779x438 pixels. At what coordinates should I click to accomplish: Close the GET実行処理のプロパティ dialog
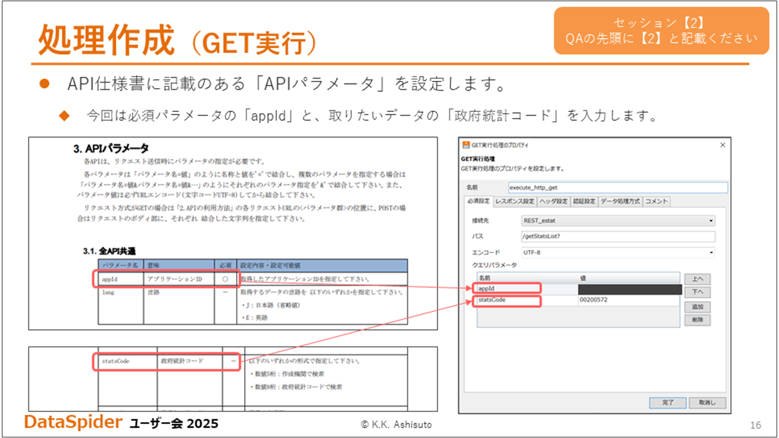[722, 145]
